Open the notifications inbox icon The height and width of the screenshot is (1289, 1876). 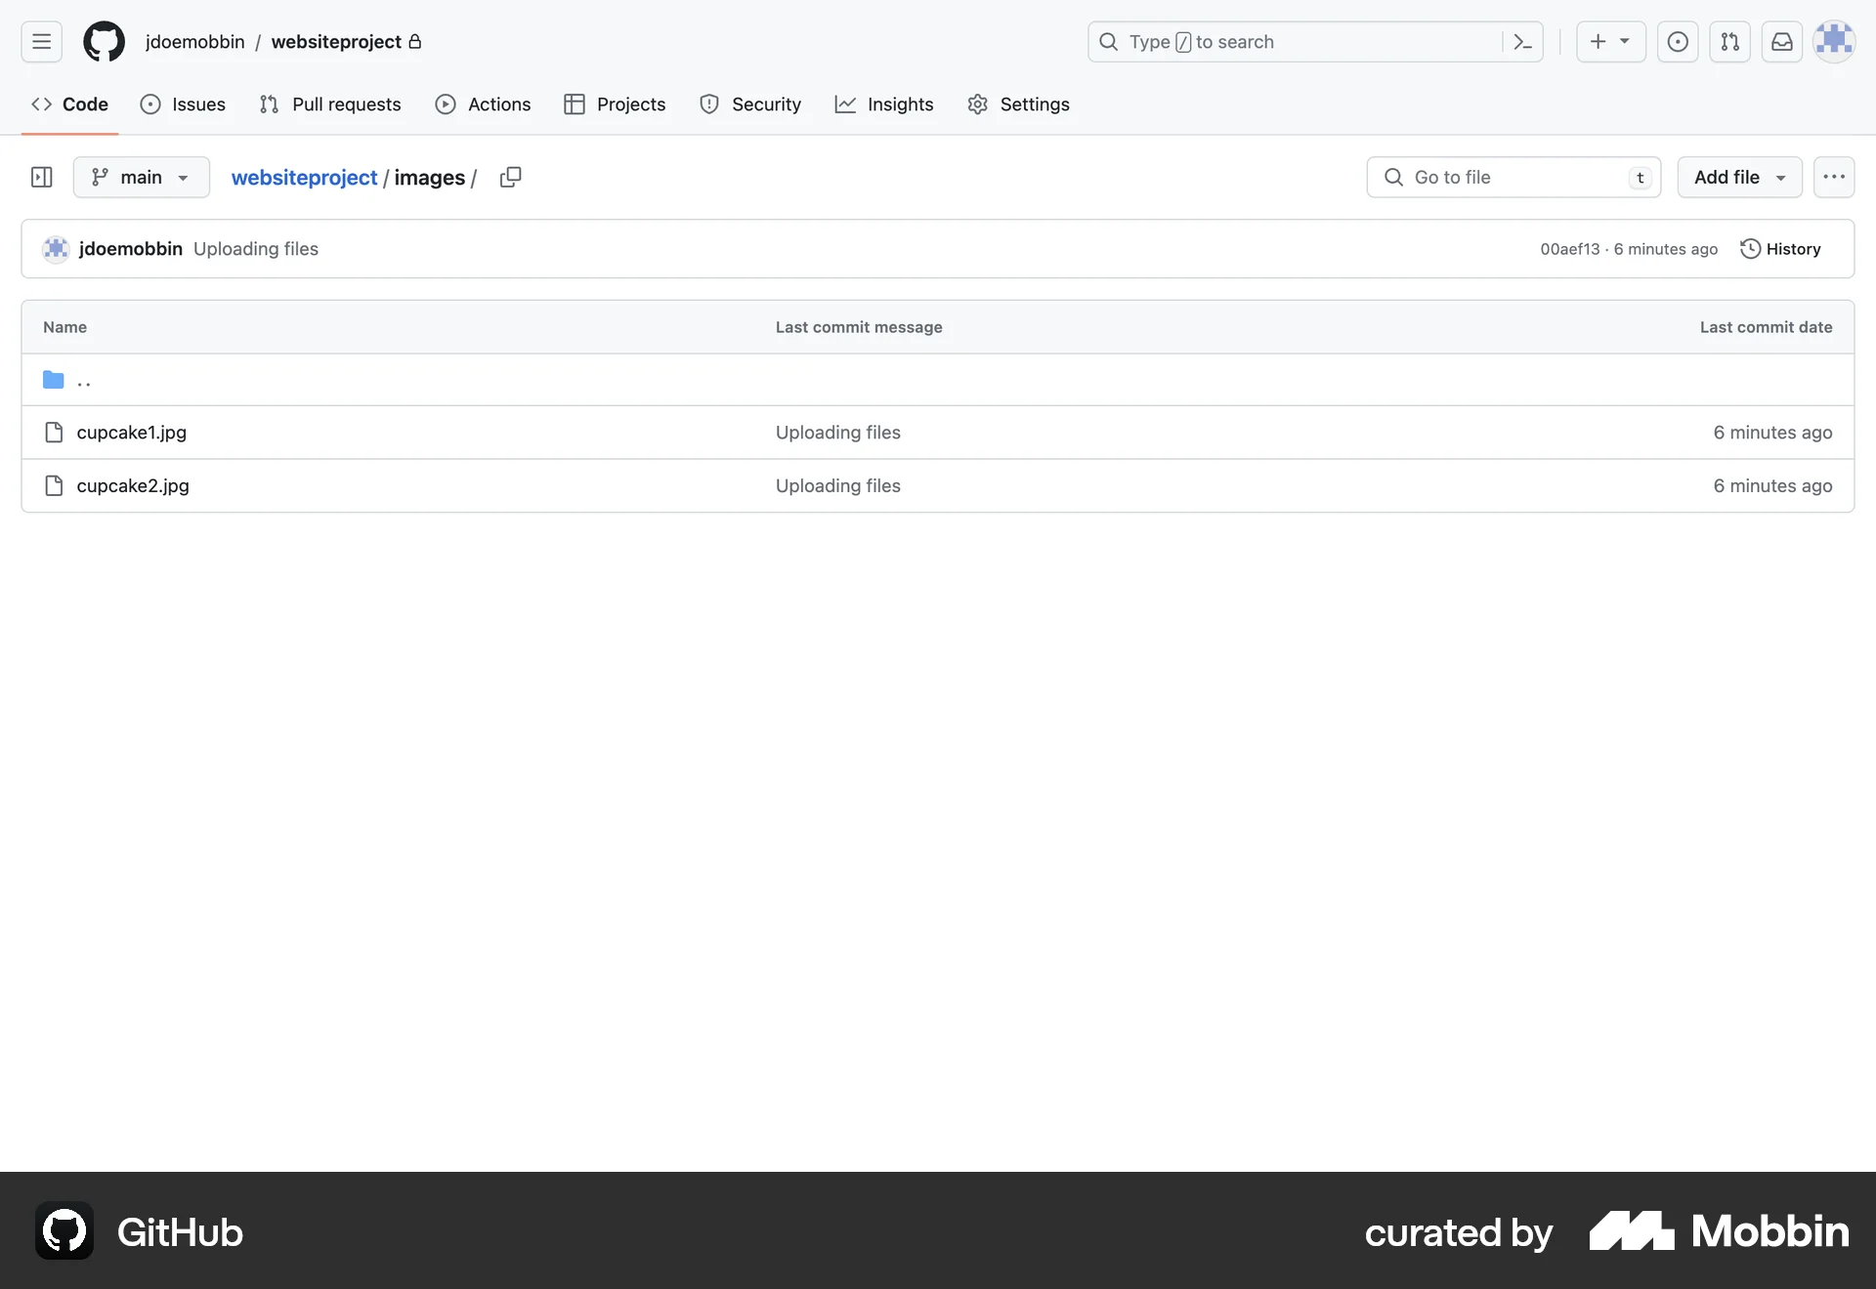pos(1781,41)
